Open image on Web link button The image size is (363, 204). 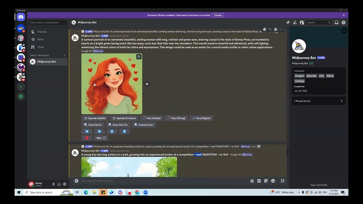(x=101, y=138)
